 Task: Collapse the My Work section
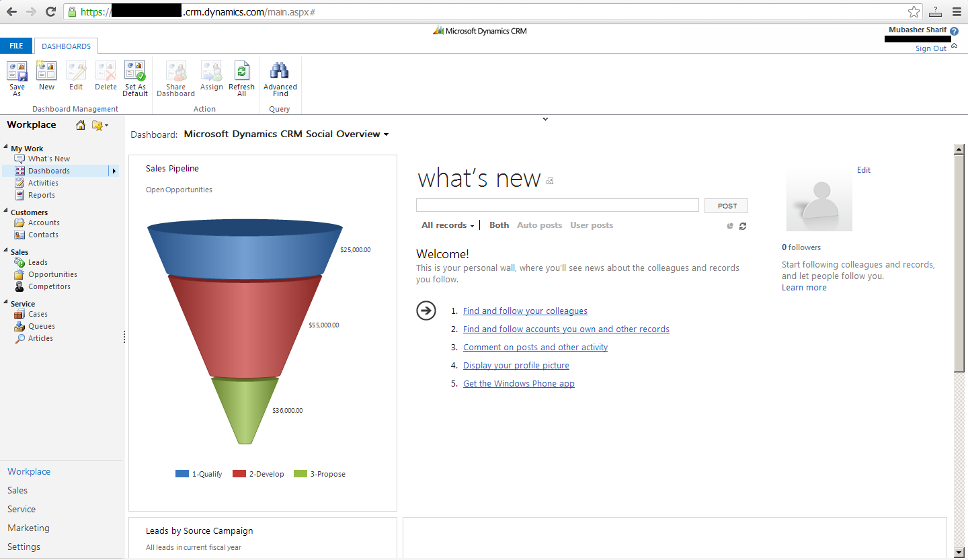(x=6, y=148)
